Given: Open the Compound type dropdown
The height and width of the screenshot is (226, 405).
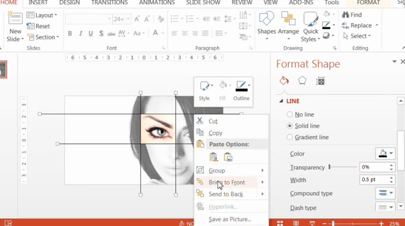Looking at the screenshot, I should coord(391,193).
